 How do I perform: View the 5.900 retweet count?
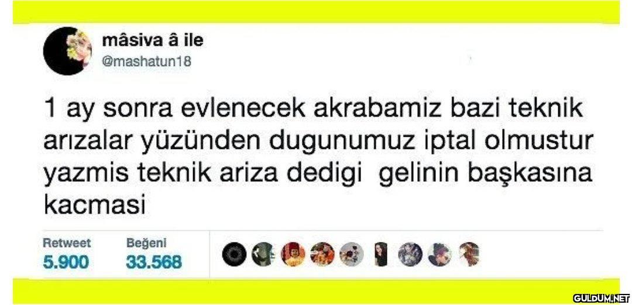[66, 262]
